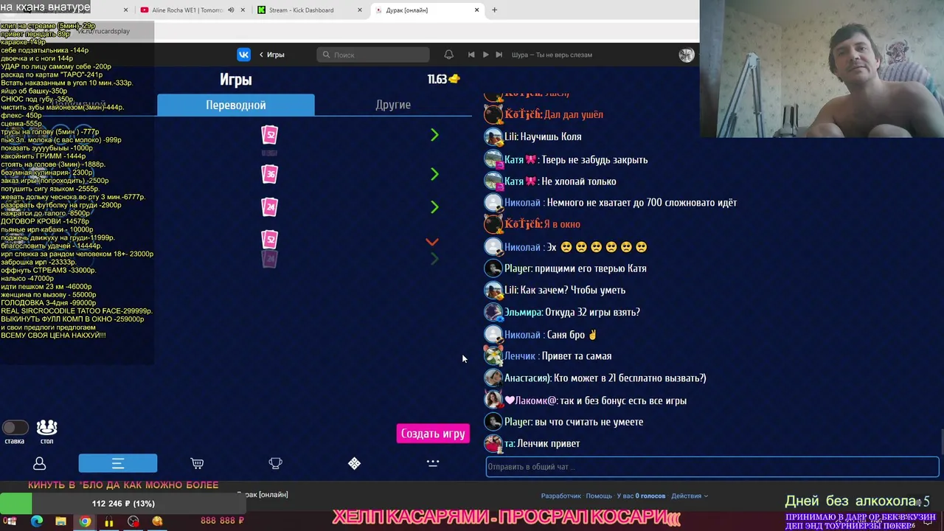This screenshot has height=531, width=944.
Task: Skip to next music track
Action: click(x=499, y=55)
